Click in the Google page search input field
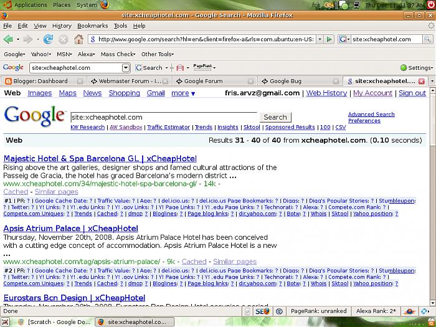Viewport: 436px width, 327px height. pos(164,117)
